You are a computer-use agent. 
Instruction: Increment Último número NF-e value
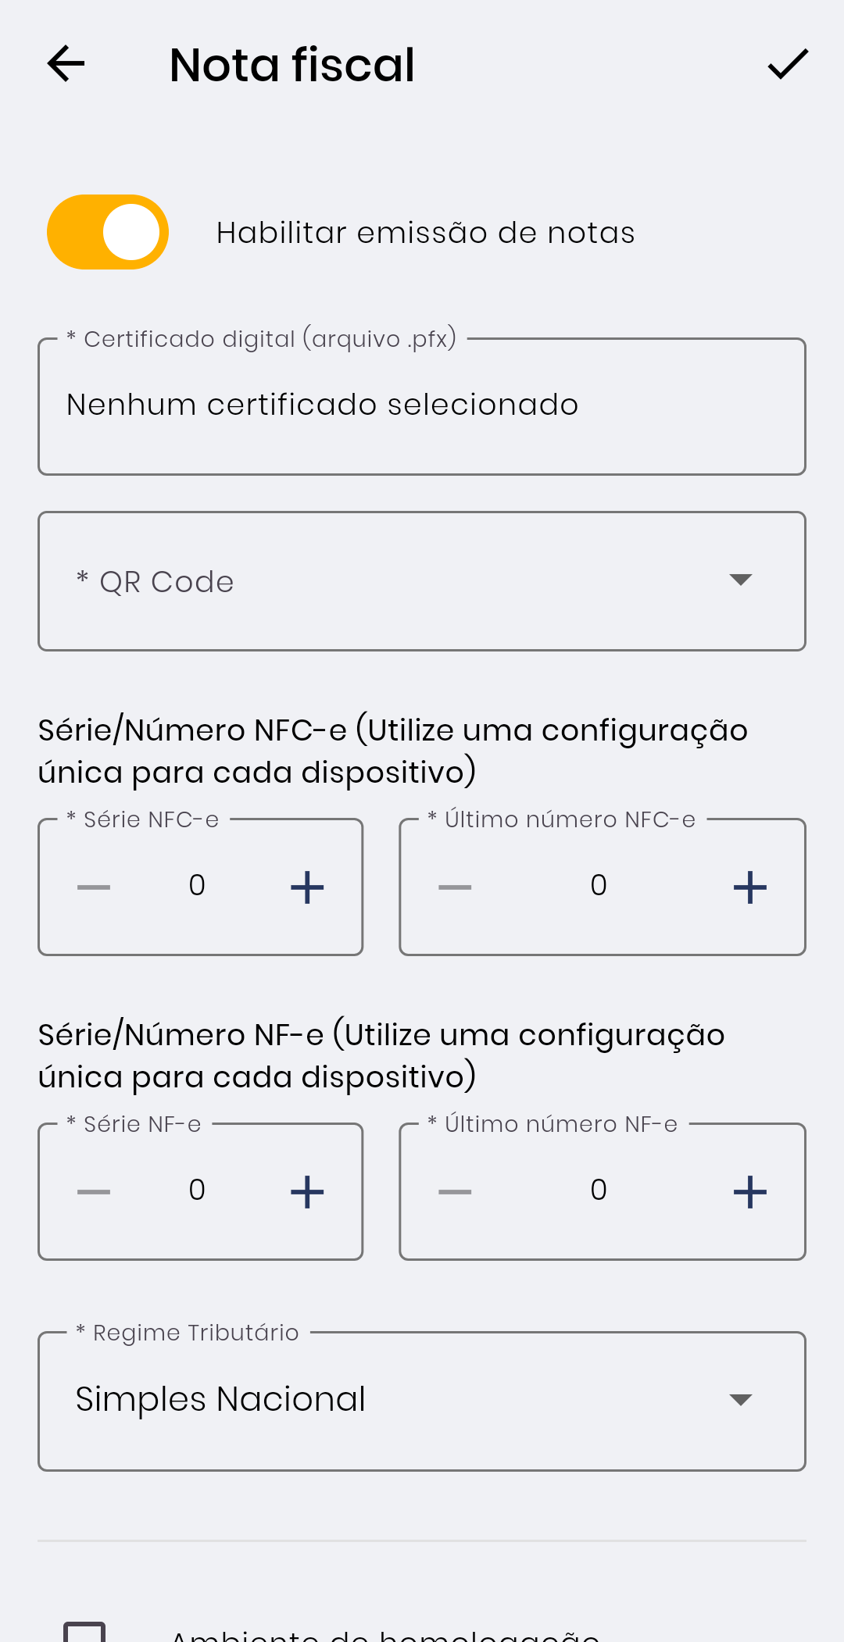pyautogui.click(x=749, y=1192)
